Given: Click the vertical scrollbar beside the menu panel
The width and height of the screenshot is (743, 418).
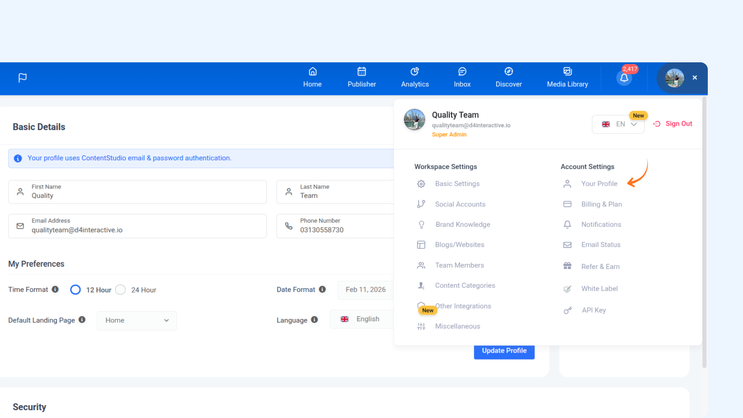Looking at the screenshot, I should [x=704, y=232].
